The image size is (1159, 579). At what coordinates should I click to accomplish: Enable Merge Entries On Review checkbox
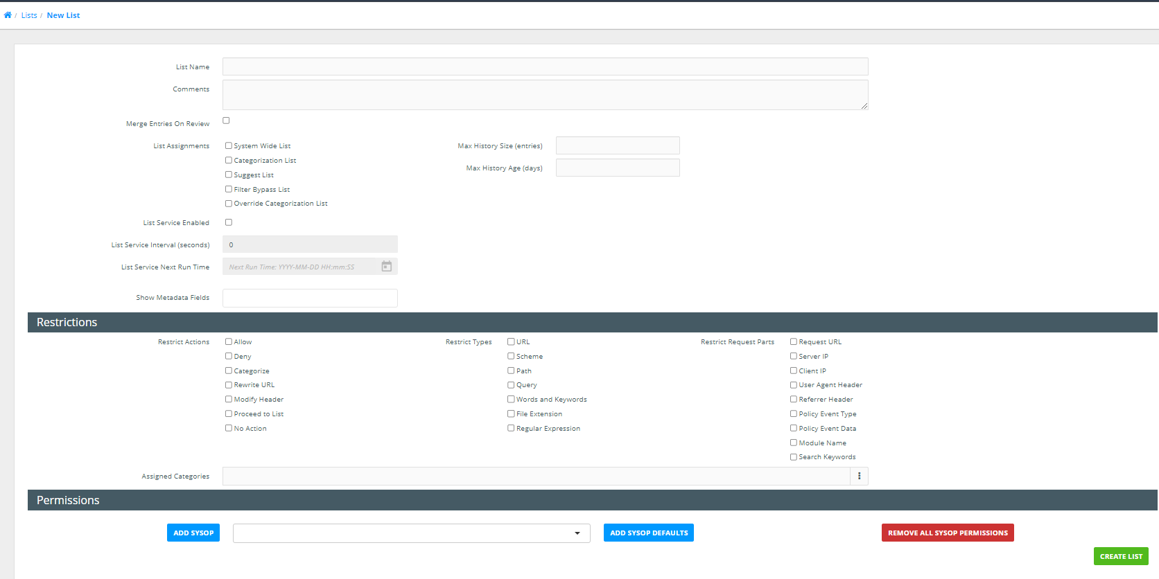click(x=226, y=121)
